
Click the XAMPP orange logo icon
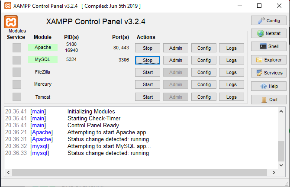11,22
